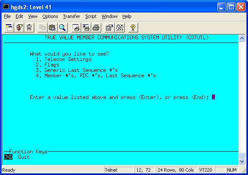Close the hgds2 window
The height and width of the screenshot is (175, 248).
241,7
